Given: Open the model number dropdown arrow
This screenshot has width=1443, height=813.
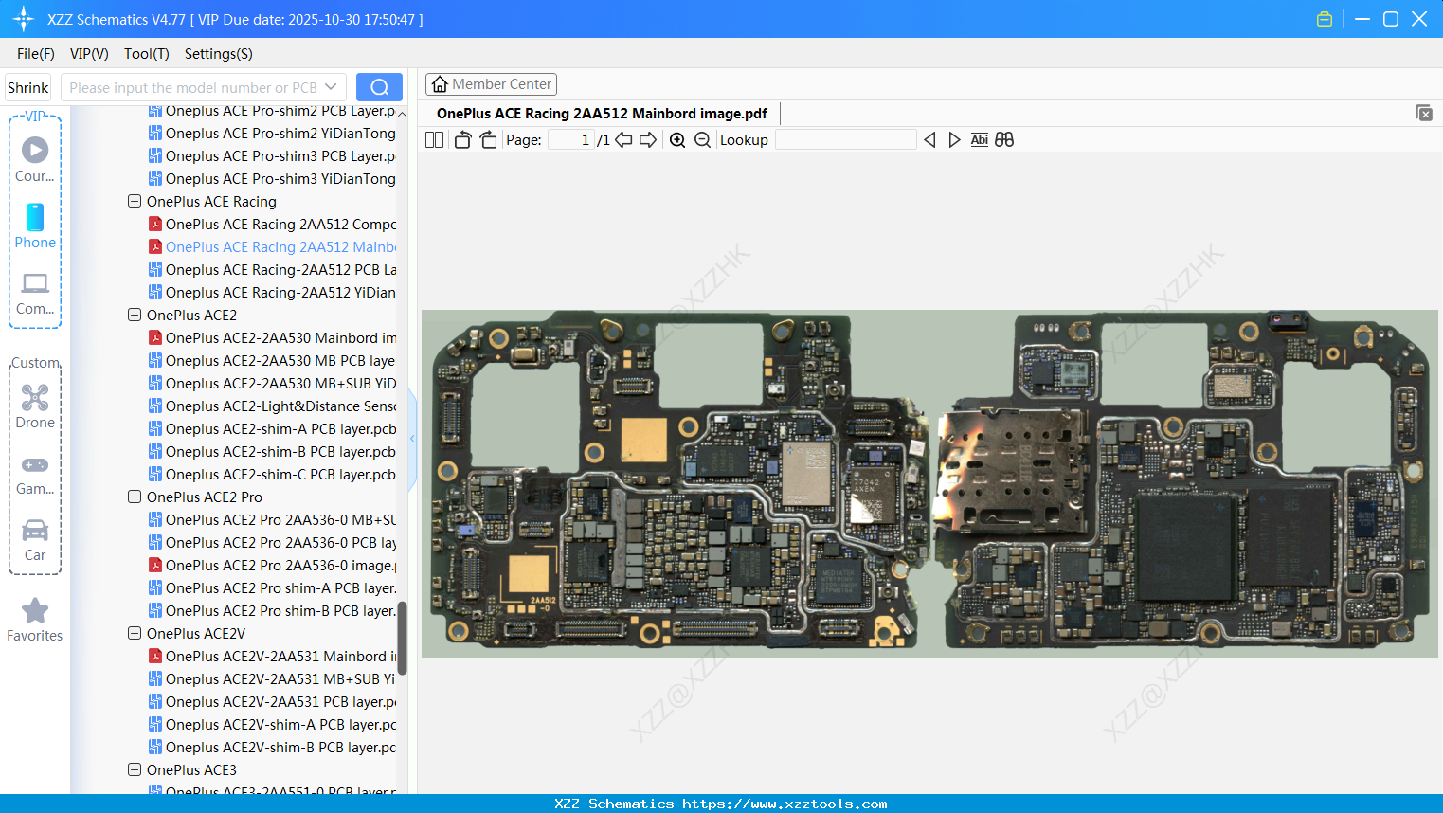Looking at the screenshot, I should [329, 86].
